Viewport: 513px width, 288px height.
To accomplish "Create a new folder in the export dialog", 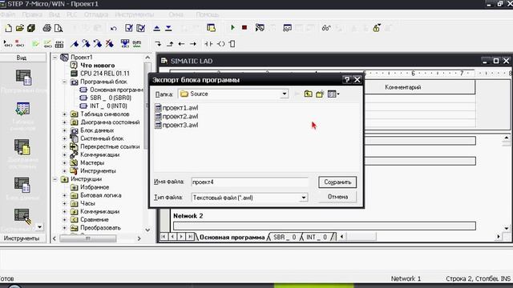I will point(320,94).
